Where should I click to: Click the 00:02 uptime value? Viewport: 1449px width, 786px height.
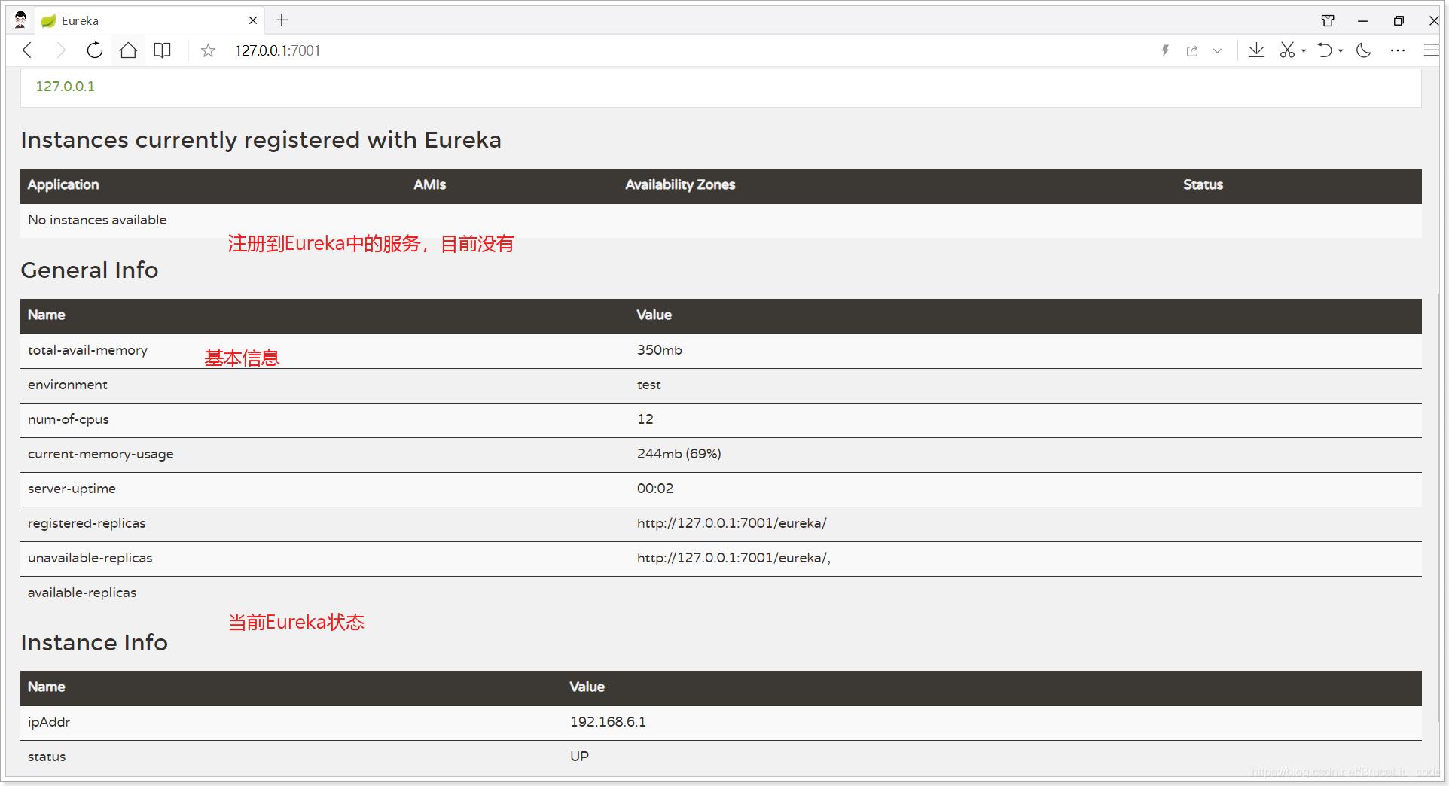click(x=655, y=489)
